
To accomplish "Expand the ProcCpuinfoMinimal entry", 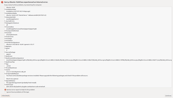I will tap(5, 31).
